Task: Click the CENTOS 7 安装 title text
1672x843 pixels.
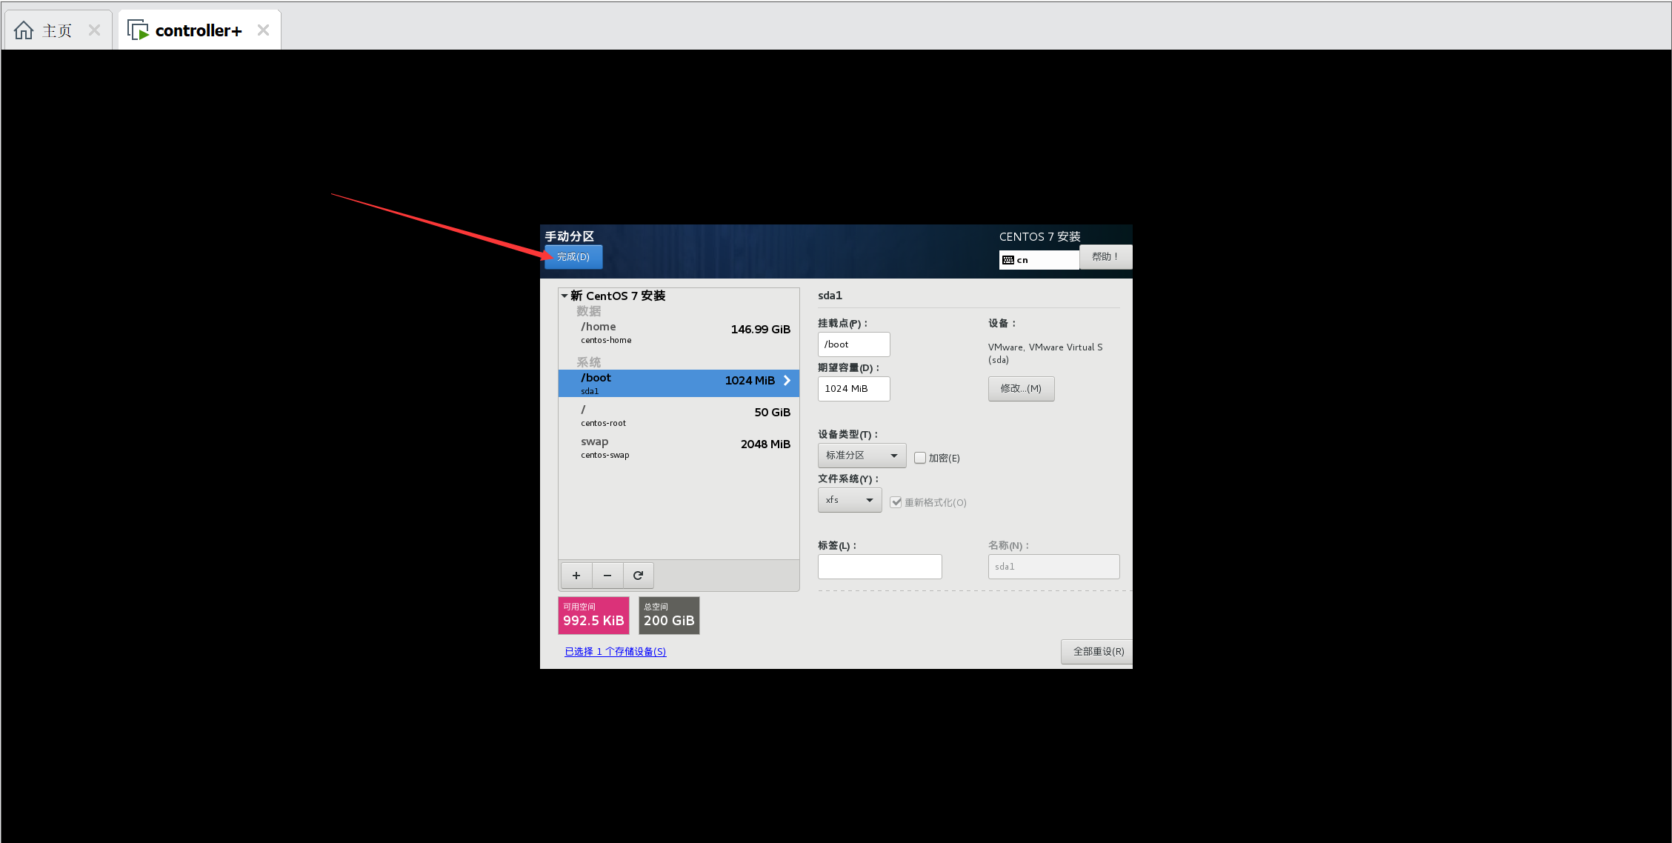Action: [1039, 237]
